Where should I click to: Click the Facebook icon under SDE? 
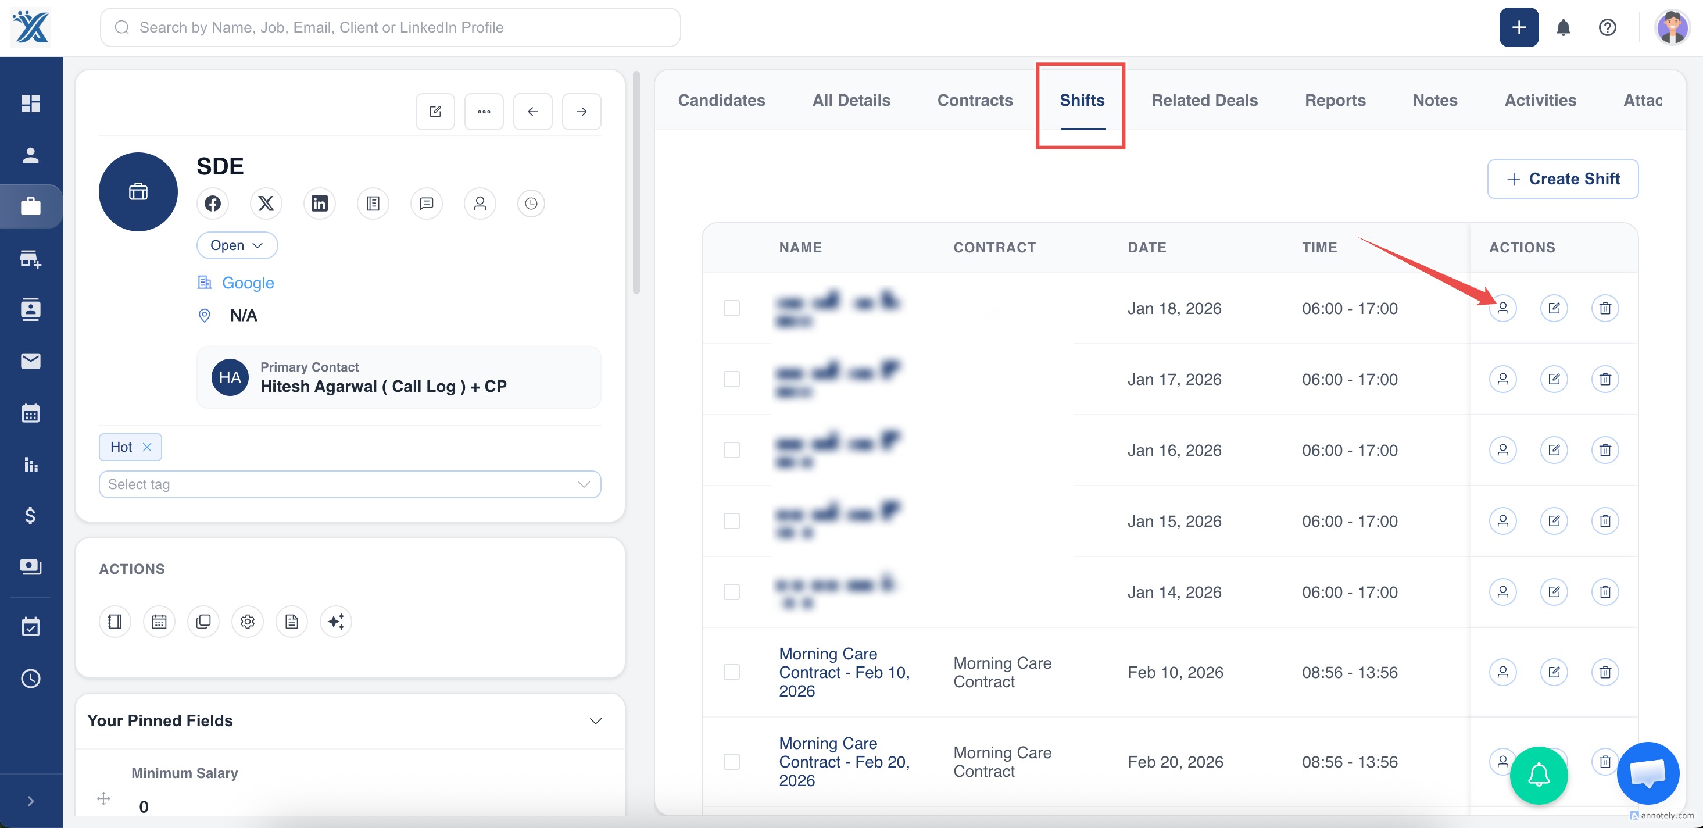click(212, 204)
